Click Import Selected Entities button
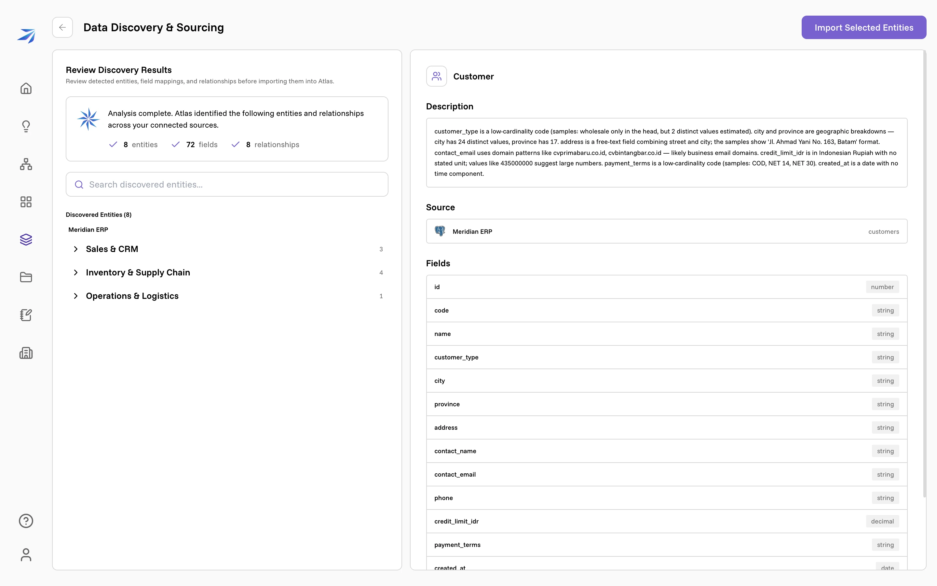The height and width of the screenshot is (586, 937). pos(864,27)
